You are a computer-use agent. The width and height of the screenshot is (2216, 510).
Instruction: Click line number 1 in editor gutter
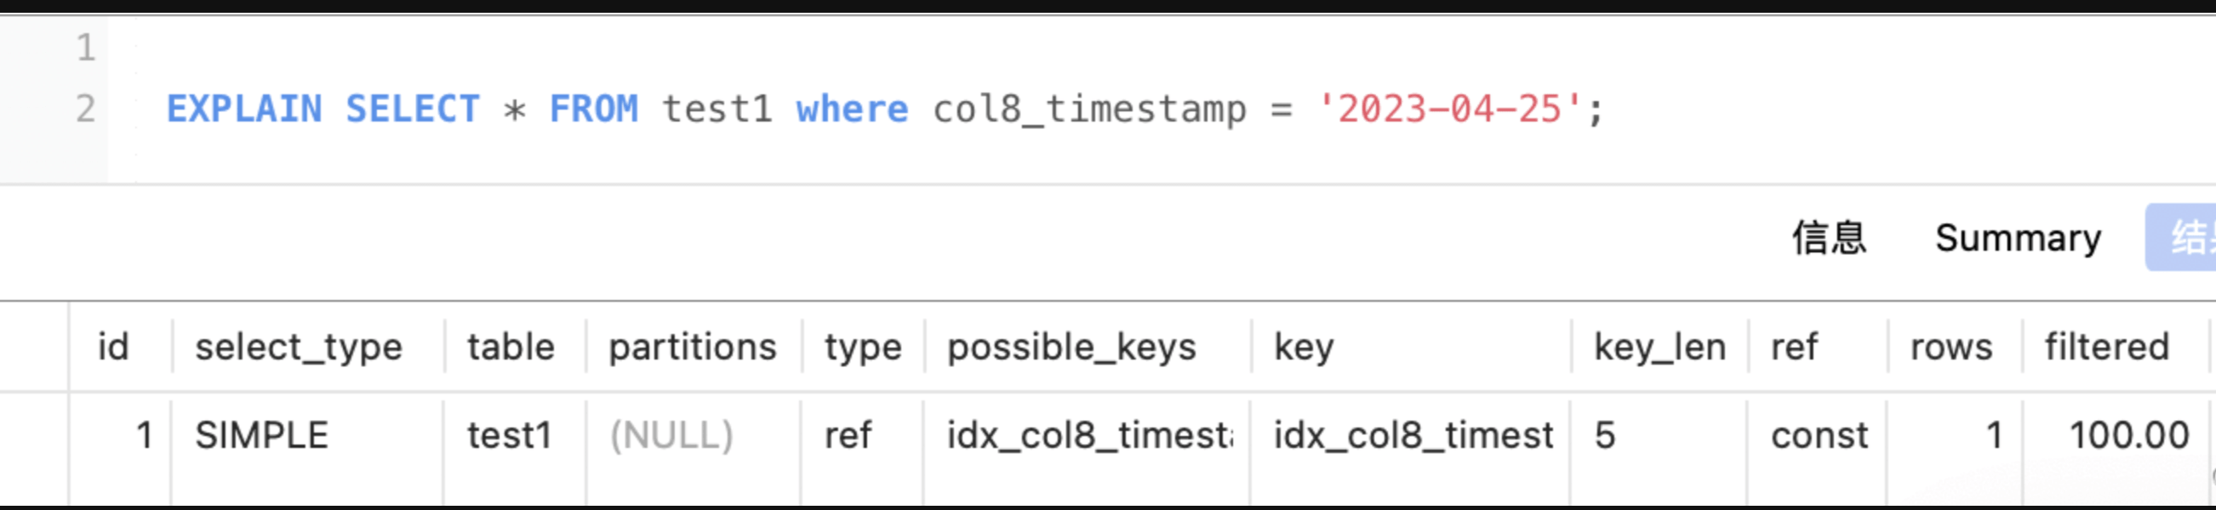(x=85, y=48)
